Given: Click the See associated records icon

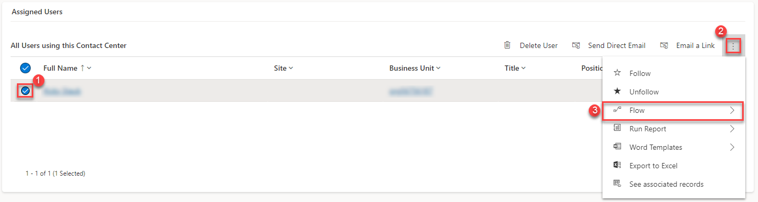Looking at the screenshot, I should click(617, 184).
